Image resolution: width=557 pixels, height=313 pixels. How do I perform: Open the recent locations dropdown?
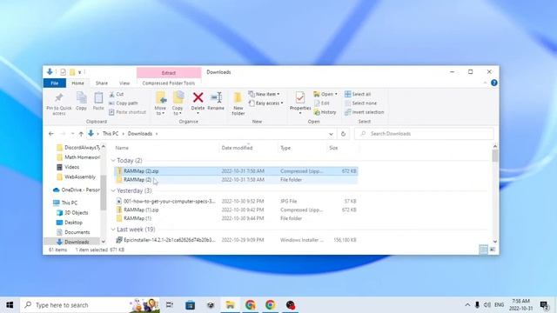(x=72, y=134)
